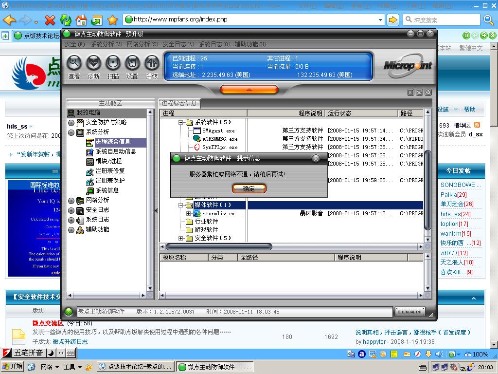Open the 诊断 diagnosis tool
498x374 pixels.
93,63
